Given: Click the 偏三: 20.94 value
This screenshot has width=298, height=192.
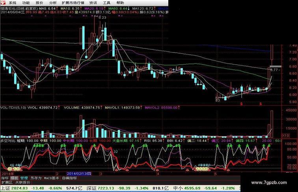Looking at the screenshot, I should coord(221,141).
